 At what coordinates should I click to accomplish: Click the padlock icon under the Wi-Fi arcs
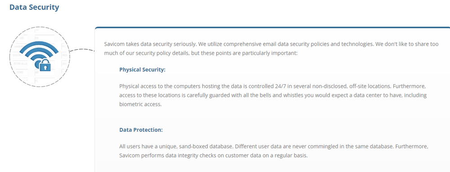[45, 65]
